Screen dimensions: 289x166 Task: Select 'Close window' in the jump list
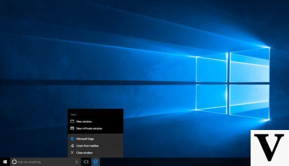[95, 153]
